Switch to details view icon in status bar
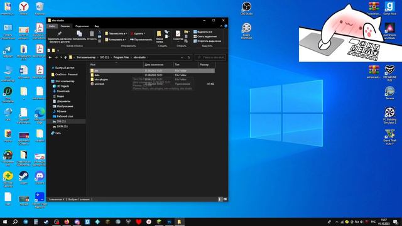 (x=220, y=199)
